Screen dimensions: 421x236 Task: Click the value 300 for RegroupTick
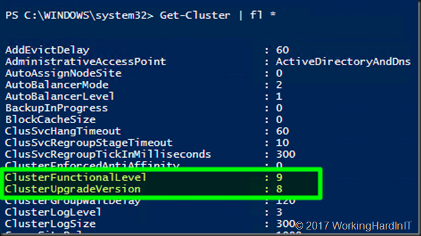pos(286,155)
